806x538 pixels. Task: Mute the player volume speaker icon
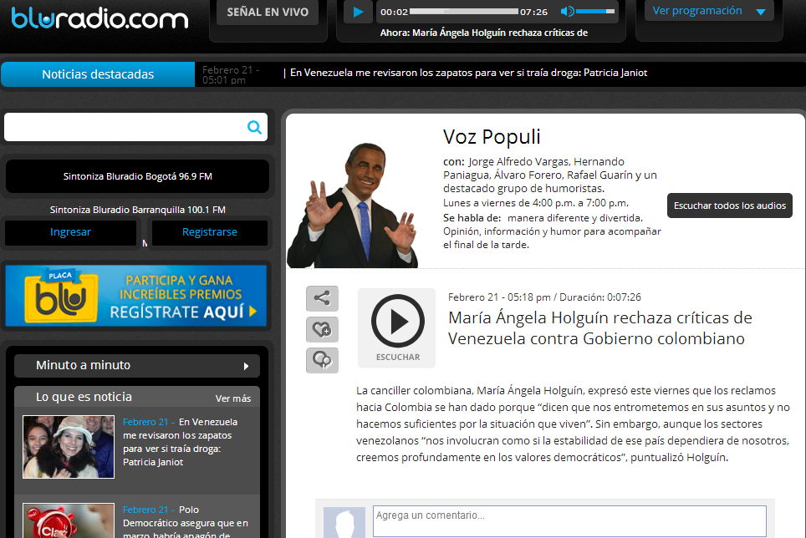coord(567,12)
